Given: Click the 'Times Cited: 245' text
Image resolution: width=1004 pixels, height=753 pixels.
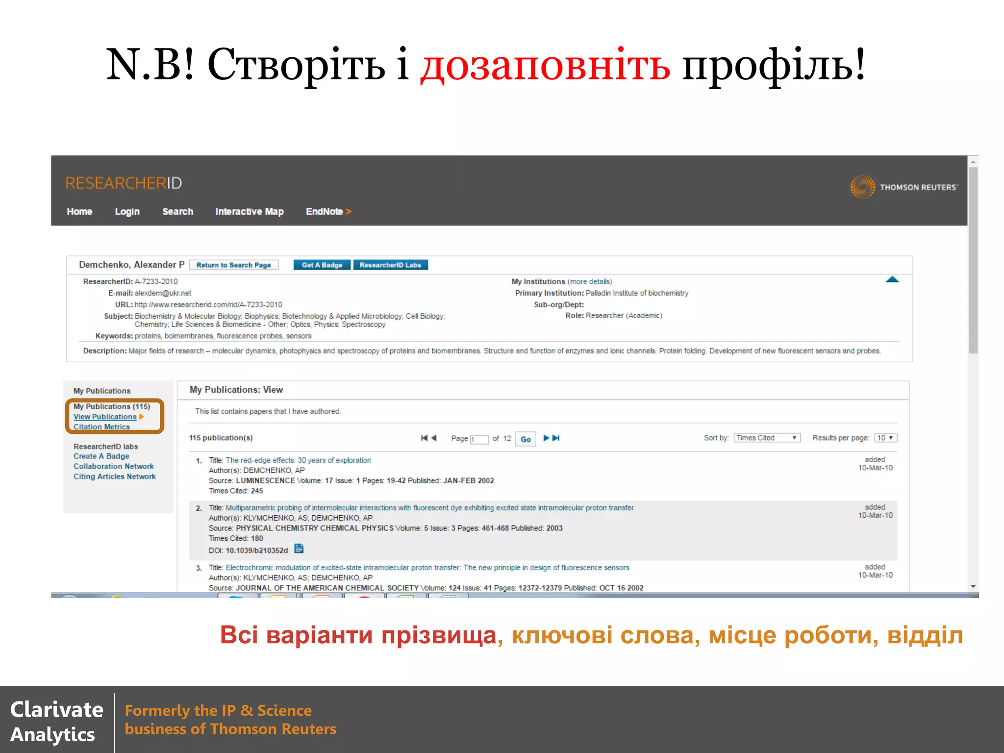Looking at the screenshot, I should tap(236, 491).
